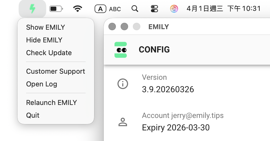Image resolution: width=270 pixels, height=141 pixels.
Task: Click the Expiry 2026-03-30 text
Action: (x=176, y=127)
